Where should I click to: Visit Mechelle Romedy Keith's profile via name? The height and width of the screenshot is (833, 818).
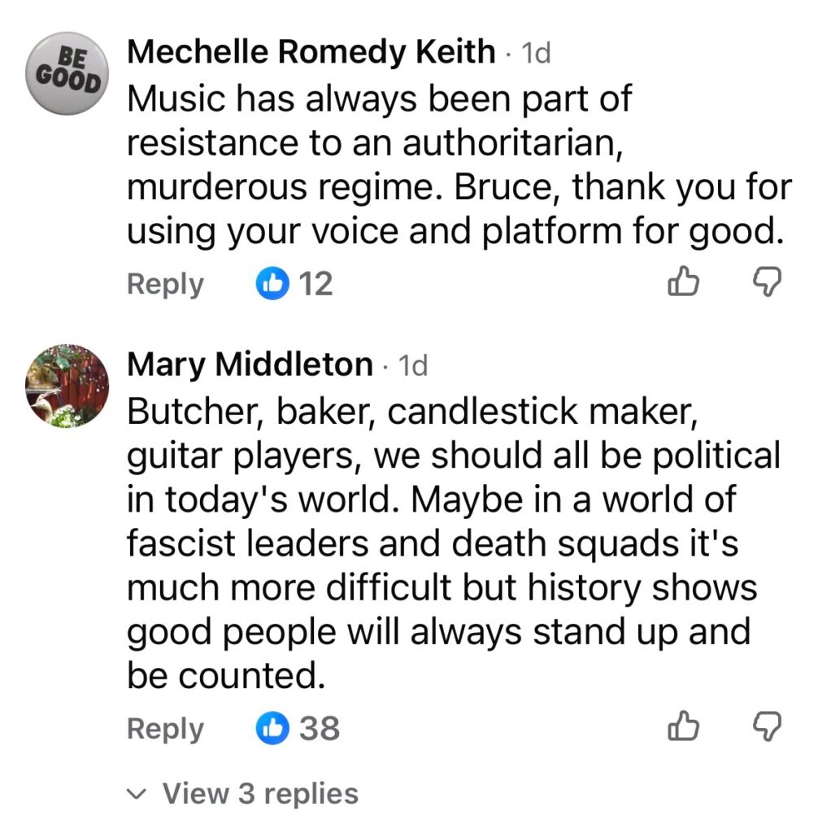[x=311, y=52]
